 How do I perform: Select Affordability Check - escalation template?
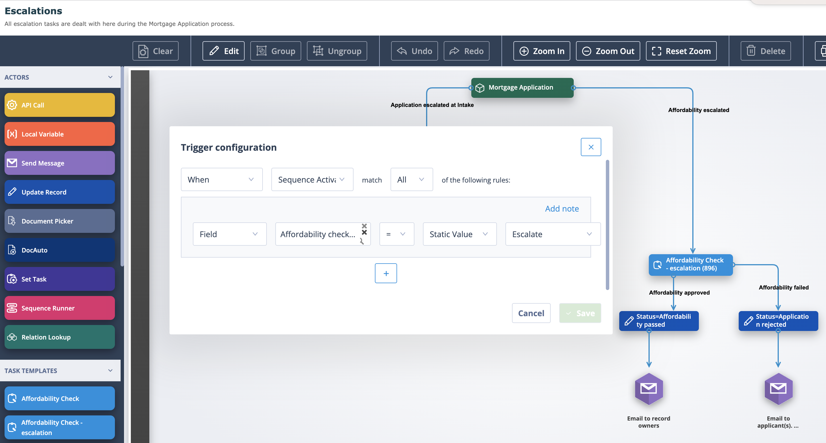[60, 428]
